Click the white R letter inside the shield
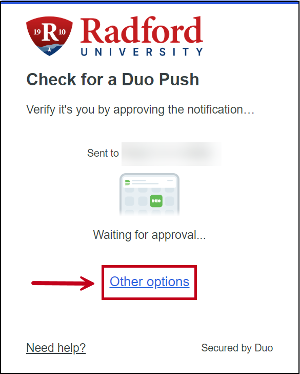This screenshot has width=300, height=374. pyautogui.click(x=49, y=32)
